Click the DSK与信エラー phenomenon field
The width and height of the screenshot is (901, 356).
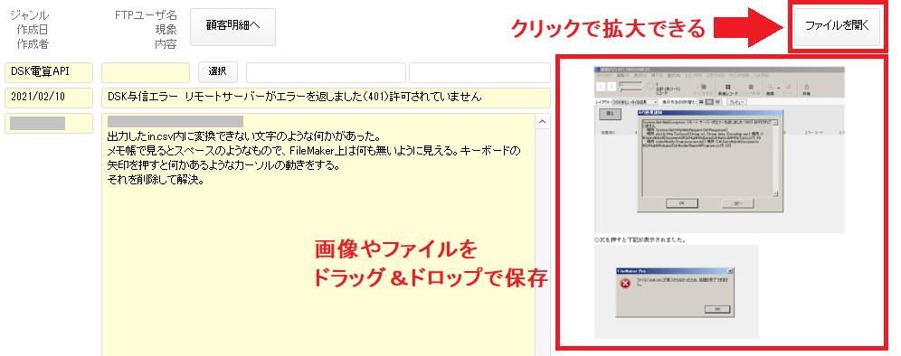[326, 98]
